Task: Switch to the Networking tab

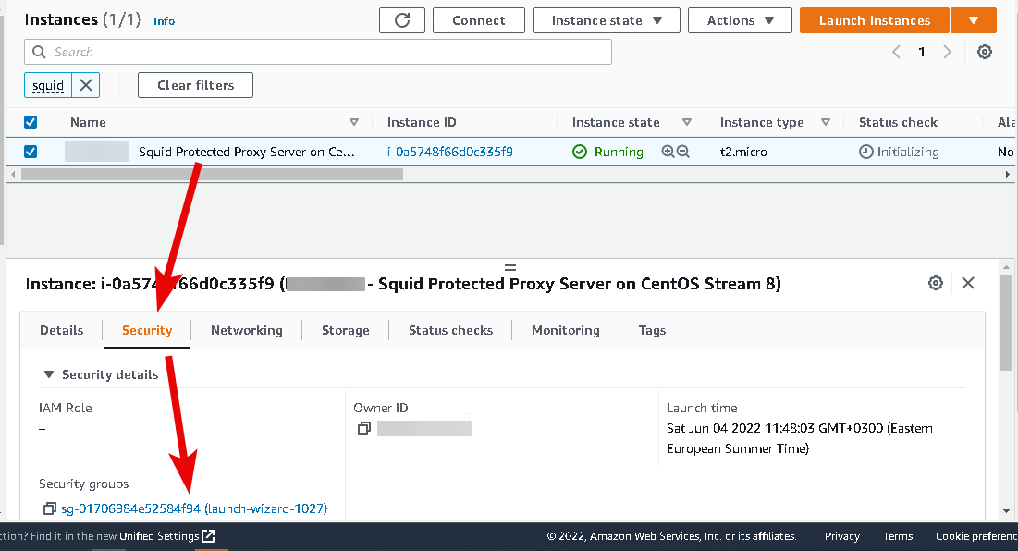Action: pos(247,330)
